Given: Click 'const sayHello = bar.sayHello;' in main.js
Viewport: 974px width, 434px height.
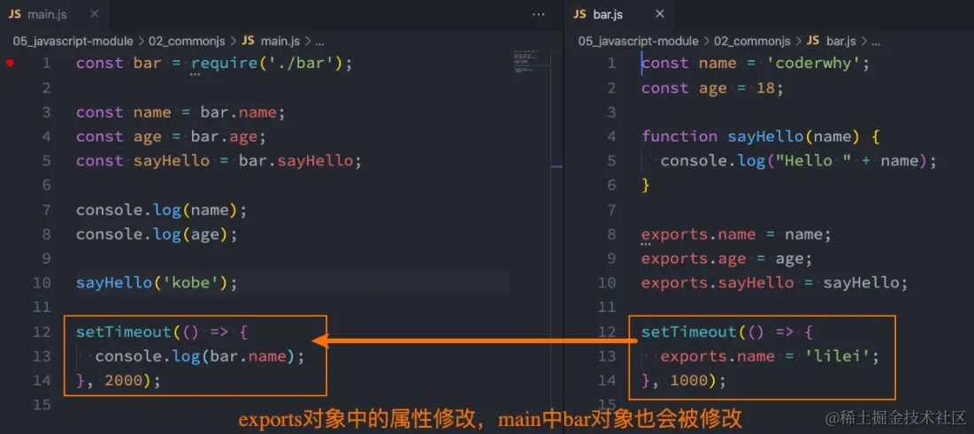Looking at the screenshot, I should (219, 161).
